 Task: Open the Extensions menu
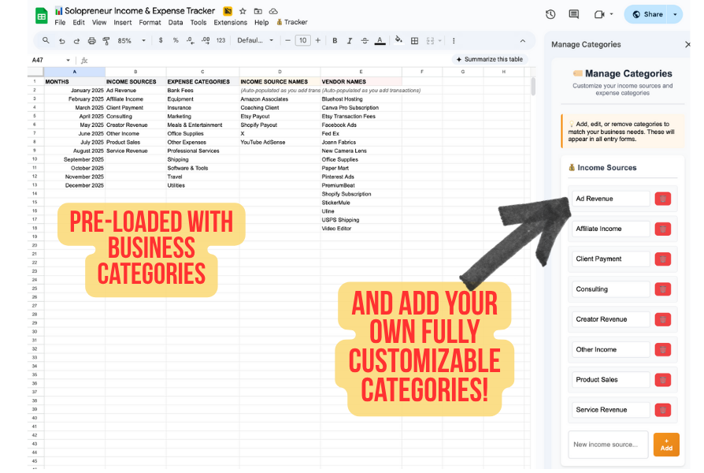pyautogui.click(x=230, y=22)
